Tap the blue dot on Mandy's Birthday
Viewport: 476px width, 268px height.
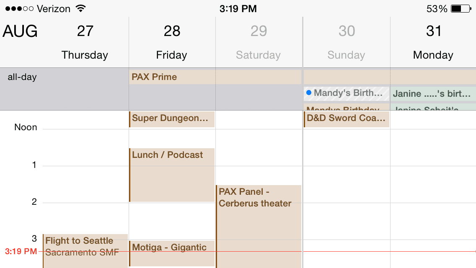[x=309, y=93]
